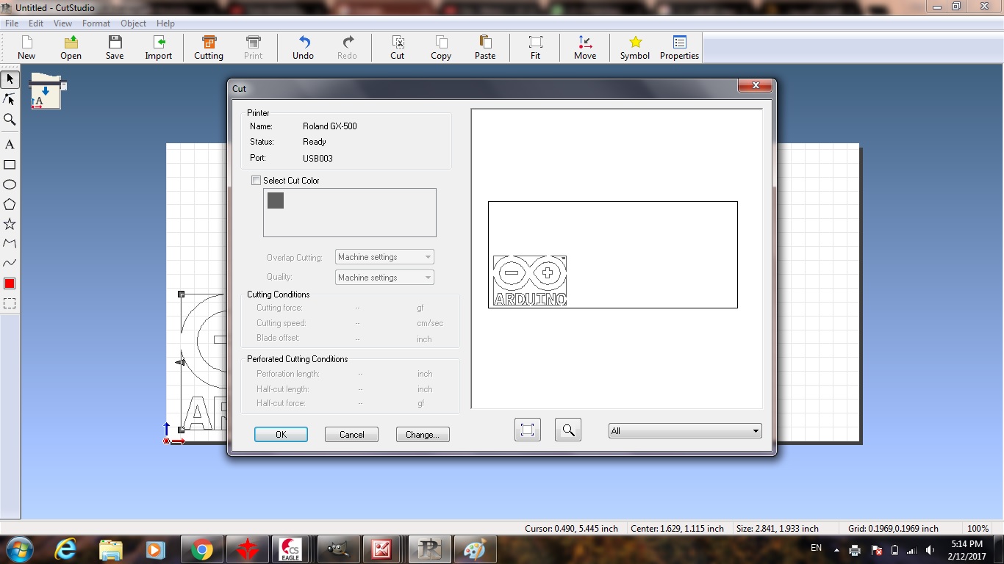The height and width of the screenshot is (564, 1004).
Task: Click the Arduino logo in cut preview
Action: tap(530, 281)
